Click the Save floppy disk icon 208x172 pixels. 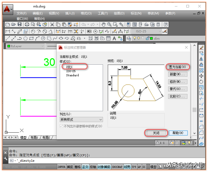19,25
